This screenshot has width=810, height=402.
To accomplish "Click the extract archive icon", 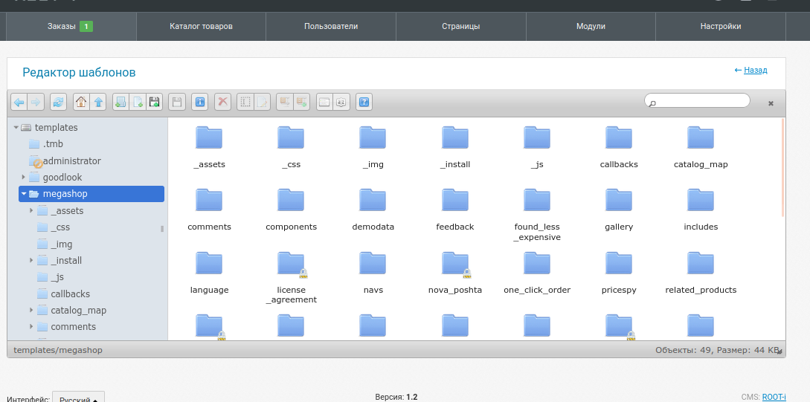I will [x=285, y=102].
